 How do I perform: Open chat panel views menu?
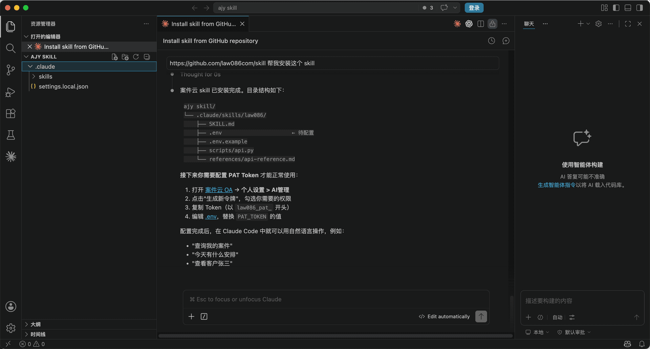click(x=545, y=24)
